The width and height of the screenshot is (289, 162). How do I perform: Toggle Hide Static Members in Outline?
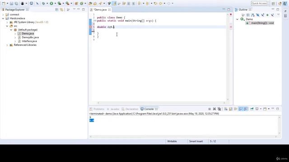coord(263,15)
